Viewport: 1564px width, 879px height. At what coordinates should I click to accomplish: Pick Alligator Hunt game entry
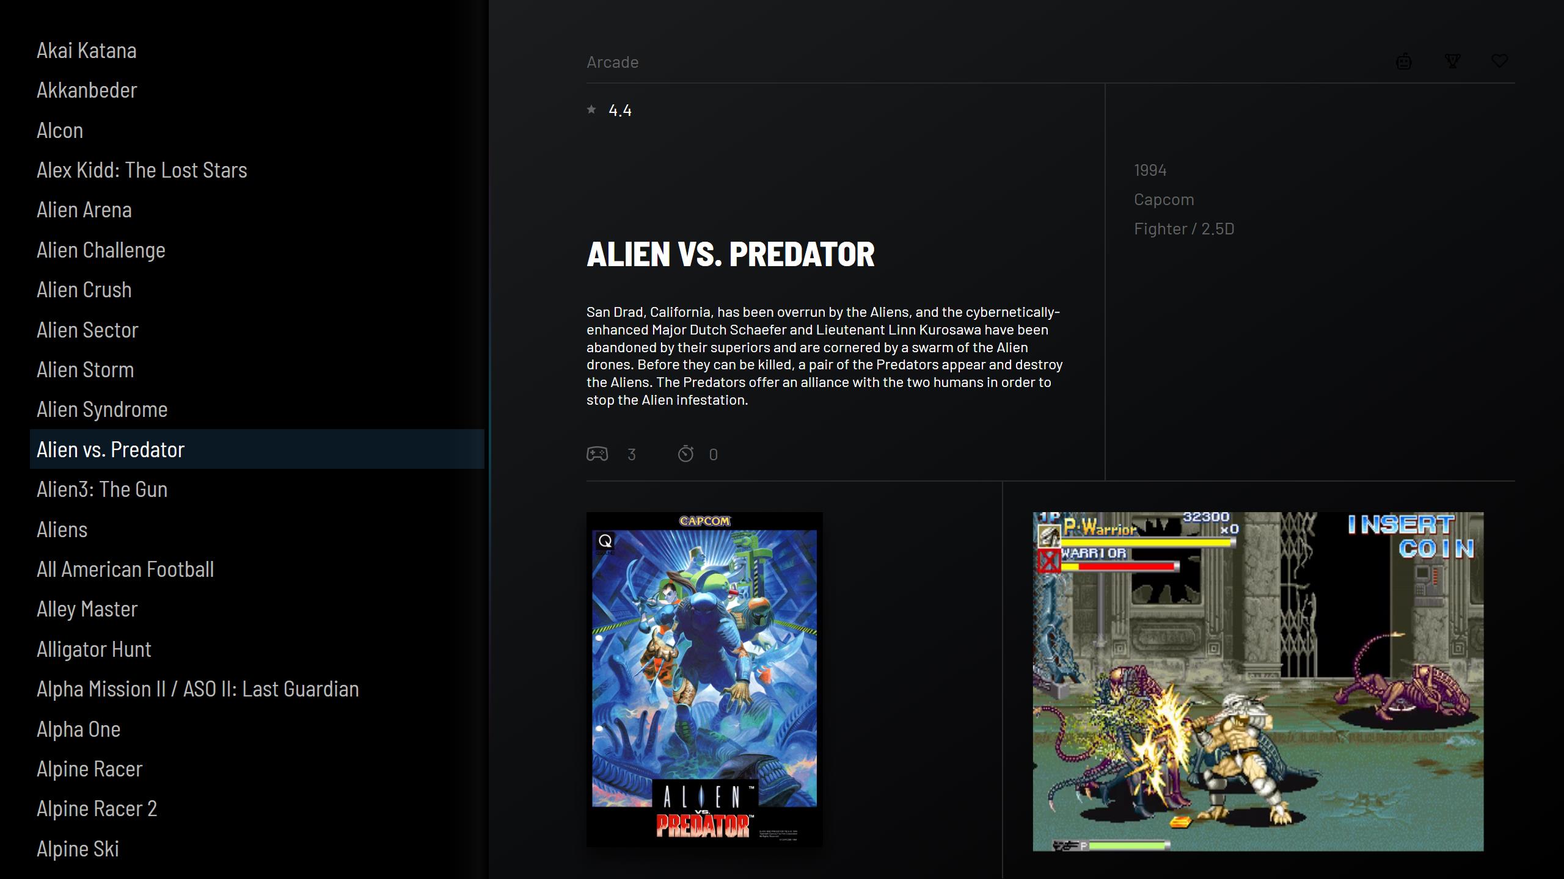257,649
